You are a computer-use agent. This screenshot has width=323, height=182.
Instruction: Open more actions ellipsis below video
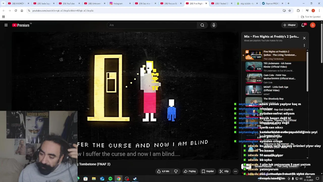point(235,171)
